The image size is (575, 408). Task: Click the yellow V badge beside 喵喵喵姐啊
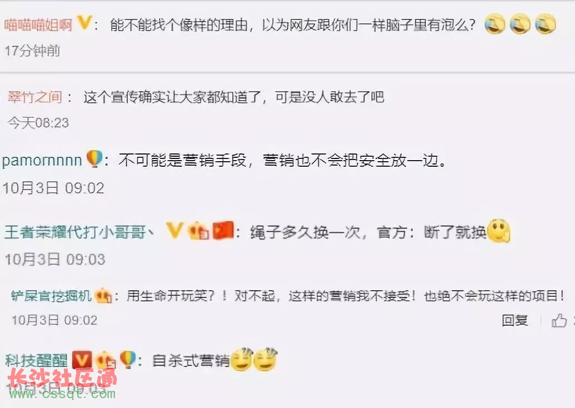click(85, 24)
